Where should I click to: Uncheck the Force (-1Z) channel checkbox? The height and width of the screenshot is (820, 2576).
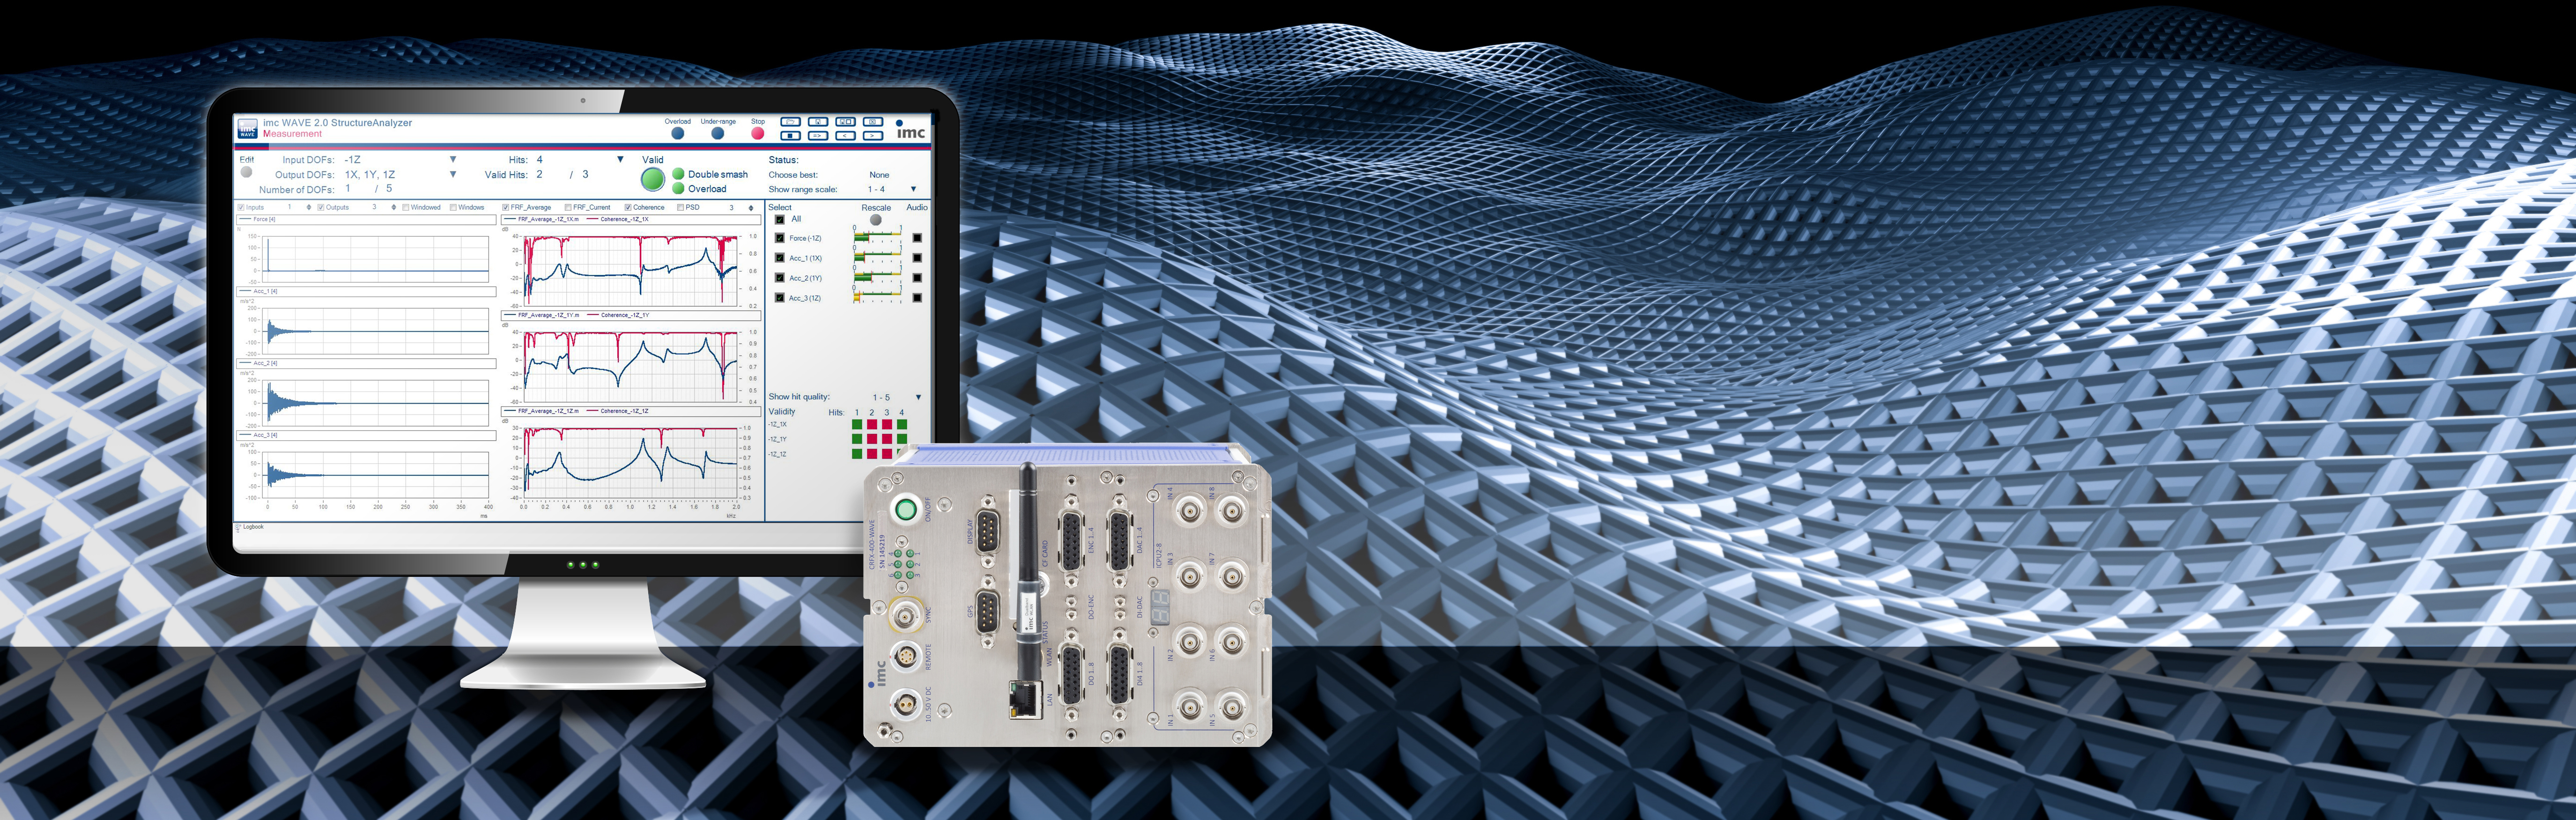tap(780, 238)
